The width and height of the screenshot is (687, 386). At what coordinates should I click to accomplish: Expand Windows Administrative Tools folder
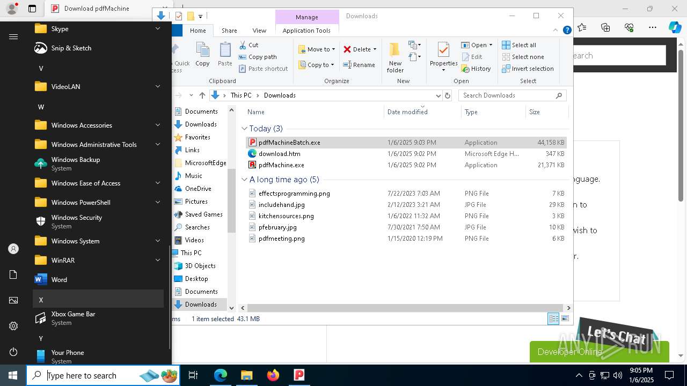(98, 145)
